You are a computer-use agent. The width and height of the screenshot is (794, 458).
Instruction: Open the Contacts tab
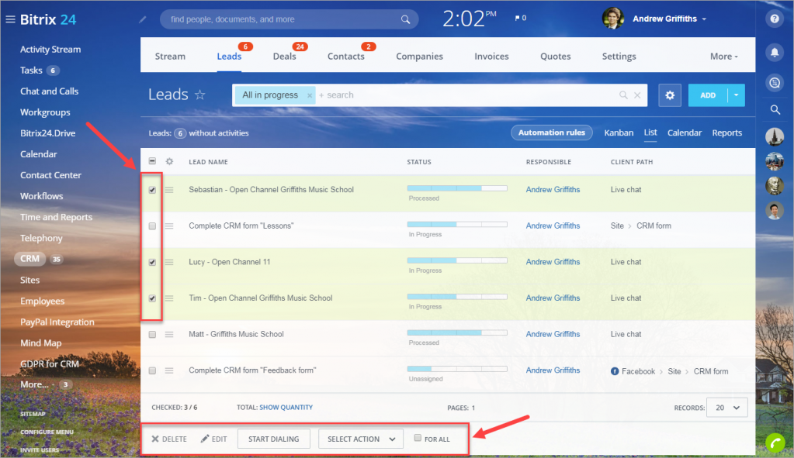346,57
